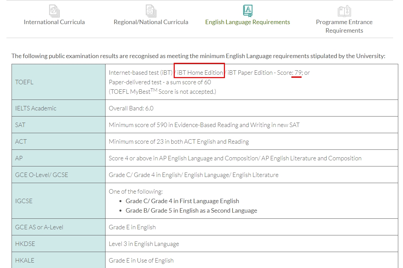Select the English Language Requirements tab label
Image resolution: width=403 pixels, height=268 pixels.
click(248, 22)
